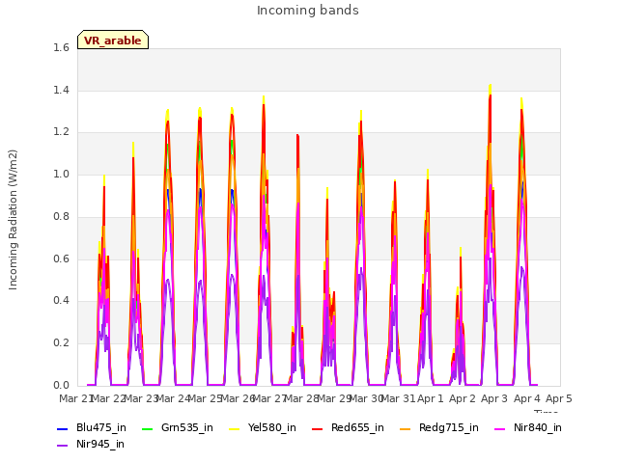
Task: Click the Redg715_in orange legend swatch
Action: pyautogui.click(x=406, y=428)
